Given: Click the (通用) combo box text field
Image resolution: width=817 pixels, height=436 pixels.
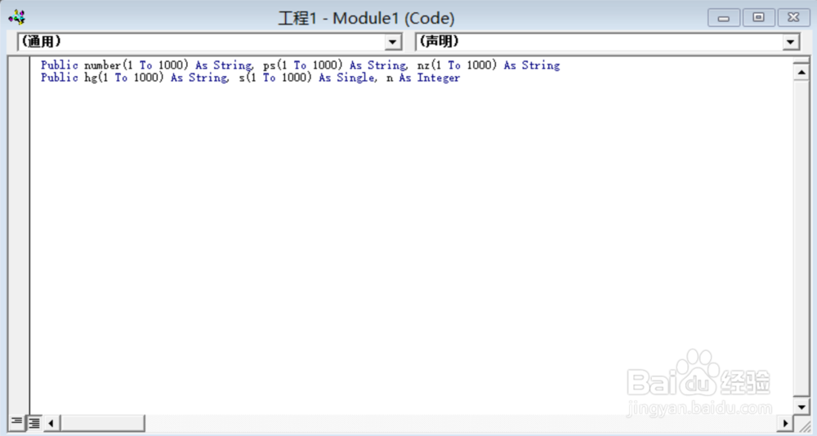Looking at the screenshot, I should click(x=201, y=42).
